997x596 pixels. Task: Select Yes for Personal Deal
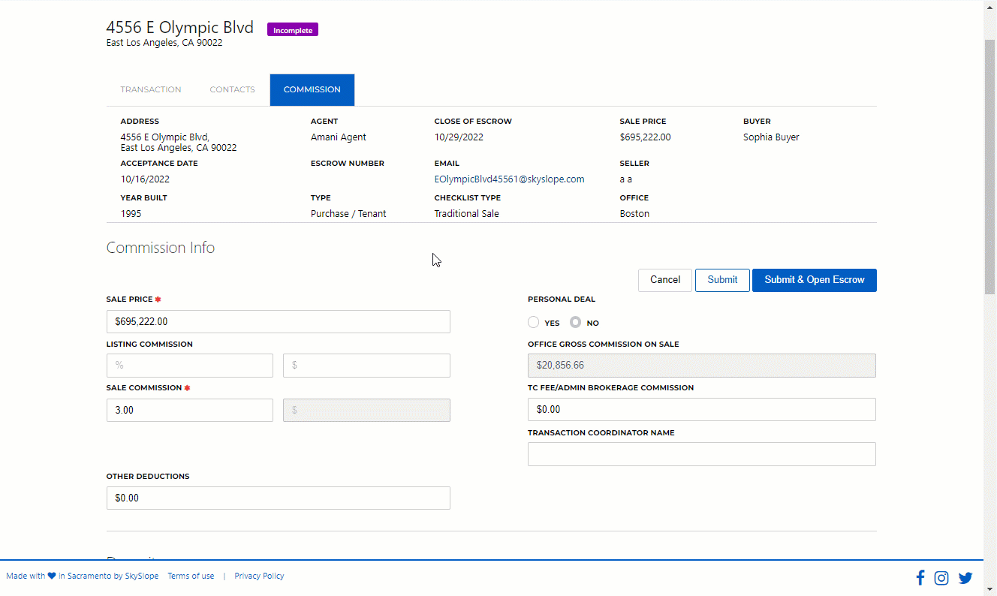pos(533,322)
